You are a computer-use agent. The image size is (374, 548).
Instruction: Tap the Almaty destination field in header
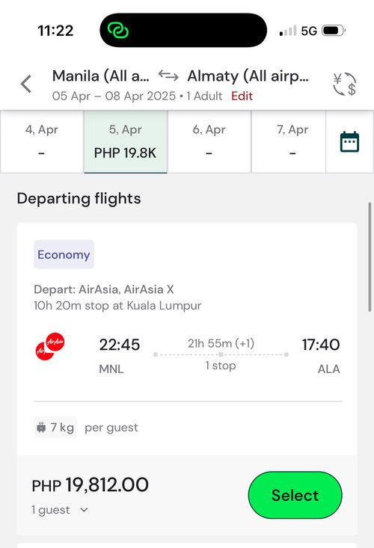click(x=248, y=76)
